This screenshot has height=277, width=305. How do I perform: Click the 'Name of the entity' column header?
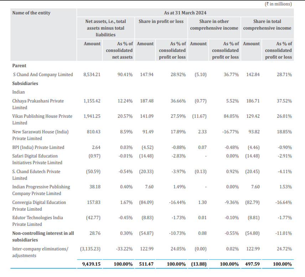31,13
